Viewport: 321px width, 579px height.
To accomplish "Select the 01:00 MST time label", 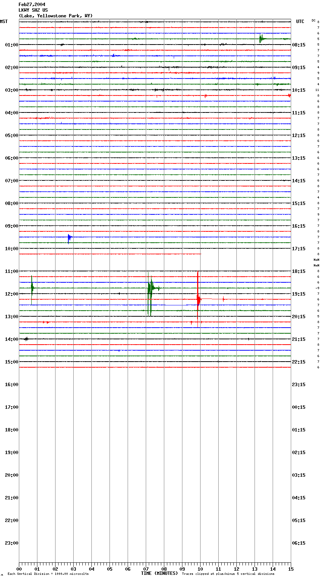I will (12, 45).
